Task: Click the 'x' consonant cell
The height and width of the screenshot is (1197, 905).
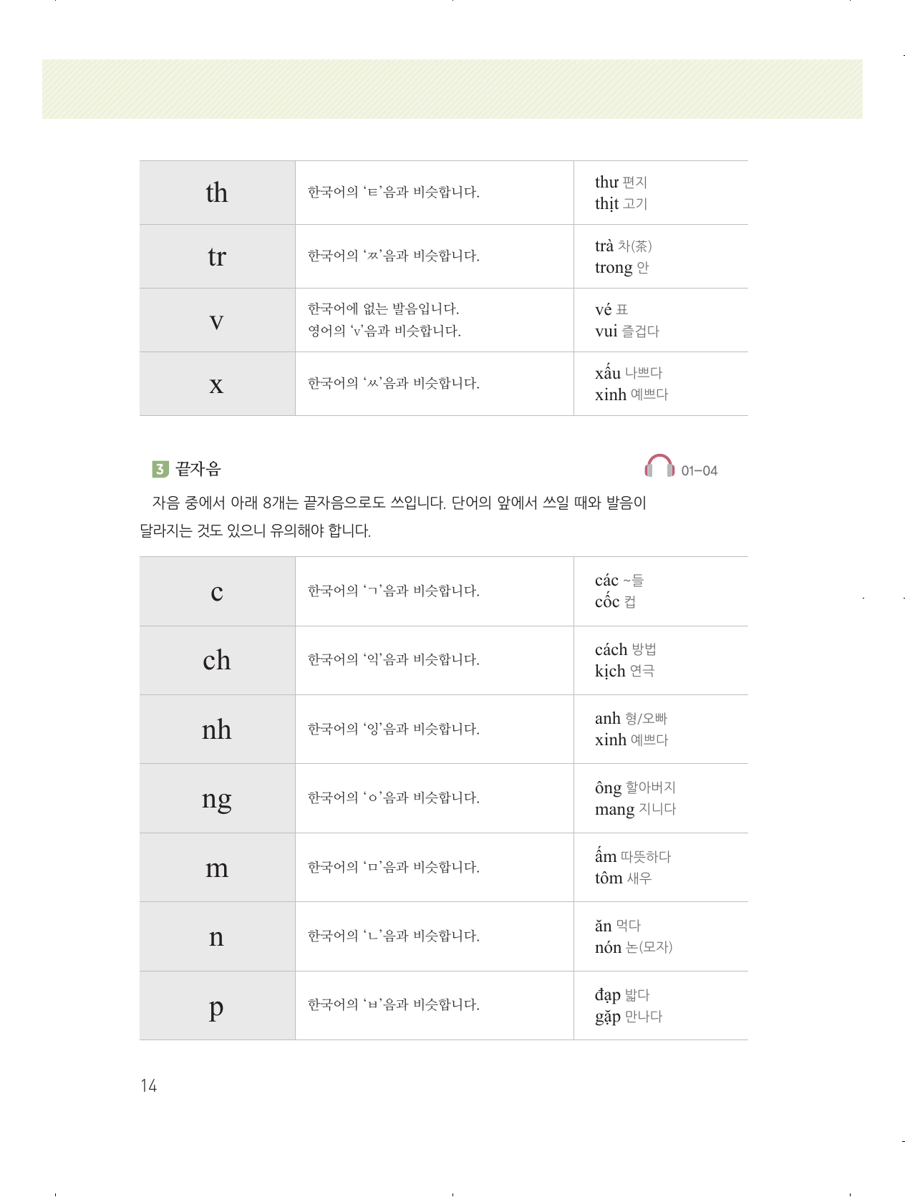Action: (217, 384)
